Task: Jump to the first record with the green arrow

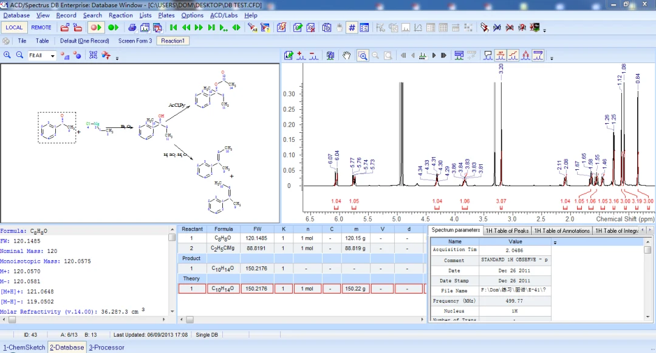Action: tap(174, 27)
